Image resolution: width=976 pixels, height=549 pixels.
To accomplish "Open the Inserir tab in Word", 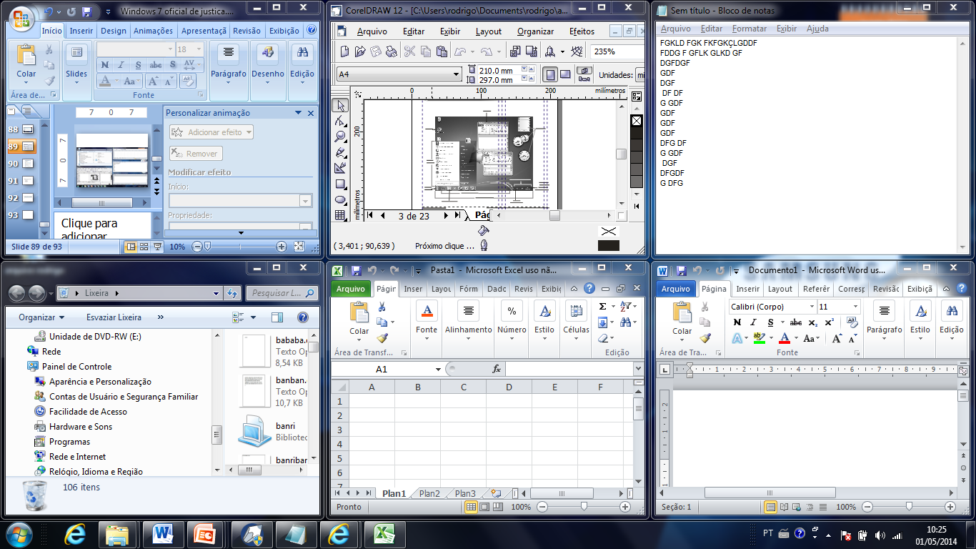I will 748,289.
